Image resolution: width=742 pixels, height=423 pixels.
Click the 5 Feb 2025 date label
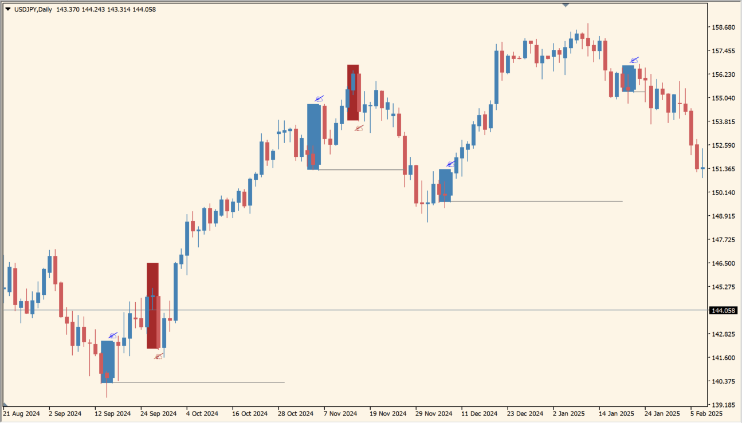706,413
